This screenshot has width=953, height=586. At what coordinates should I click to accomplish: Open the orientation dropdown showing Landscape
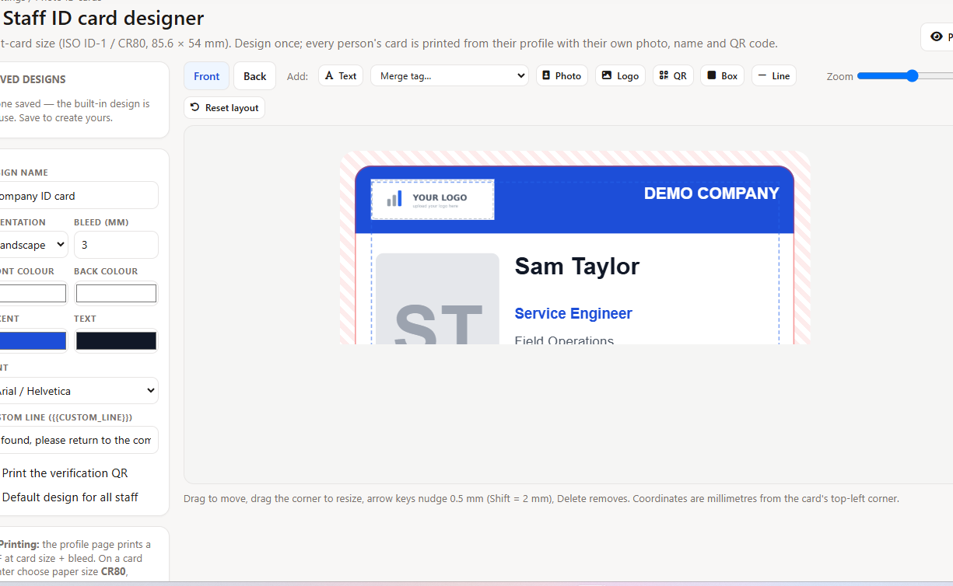click(x=33, y=245)
